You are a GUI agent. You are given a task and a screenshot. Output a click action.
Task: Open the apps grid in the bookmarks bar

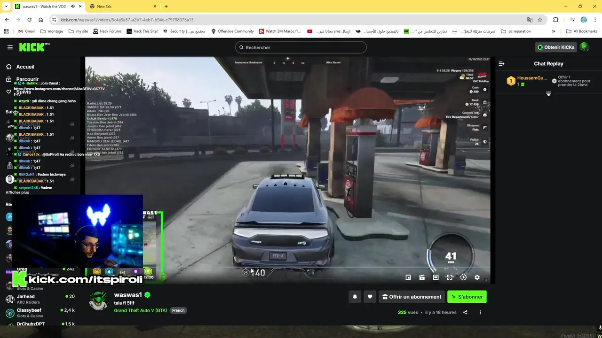click(6, 31)
